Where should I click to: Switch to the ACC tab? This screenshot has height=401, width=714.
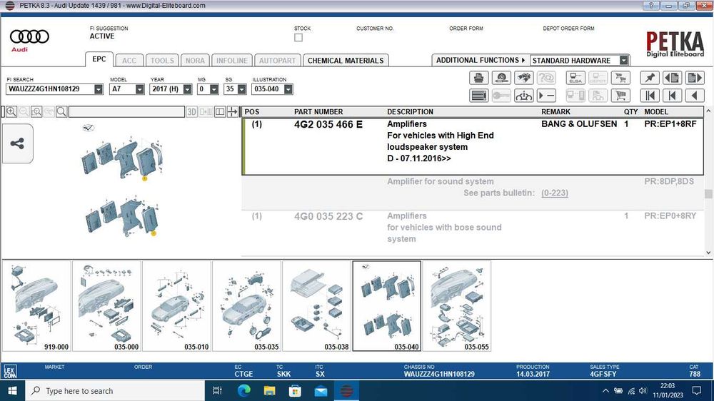tap(129, 61)
